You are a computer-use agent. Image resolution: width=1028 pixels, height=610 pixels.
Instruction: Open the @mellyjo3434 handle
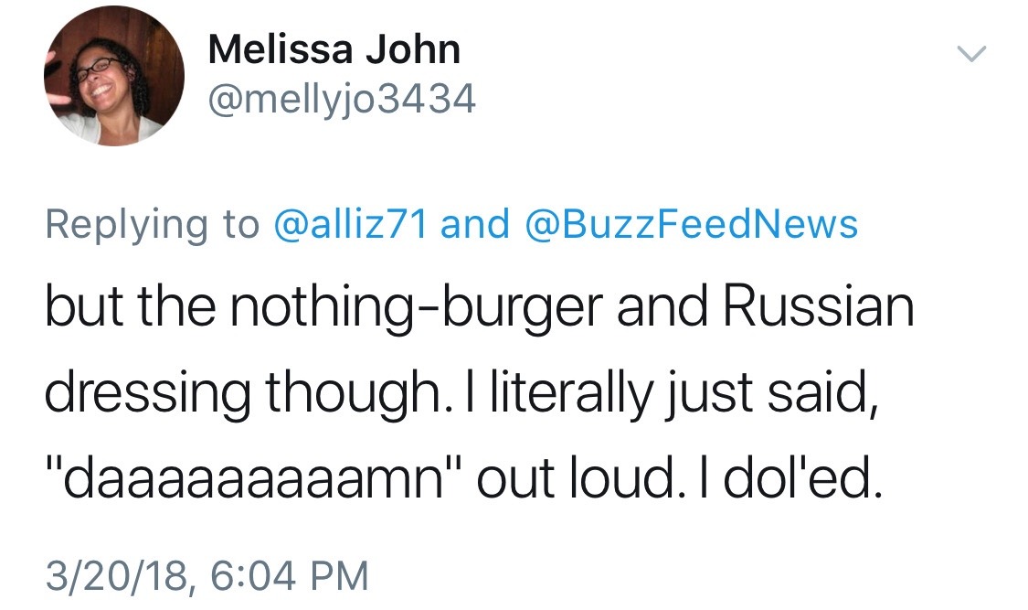342,101
